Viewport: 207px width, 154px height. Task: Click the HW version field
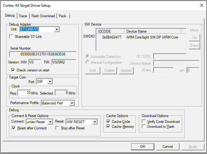pos(35,62)
